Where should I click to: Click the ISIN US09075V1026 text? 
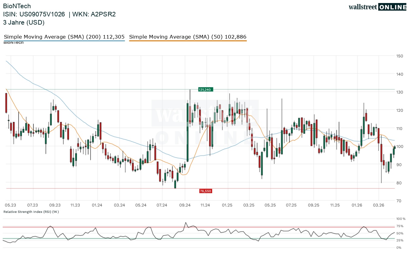[34, 14]
